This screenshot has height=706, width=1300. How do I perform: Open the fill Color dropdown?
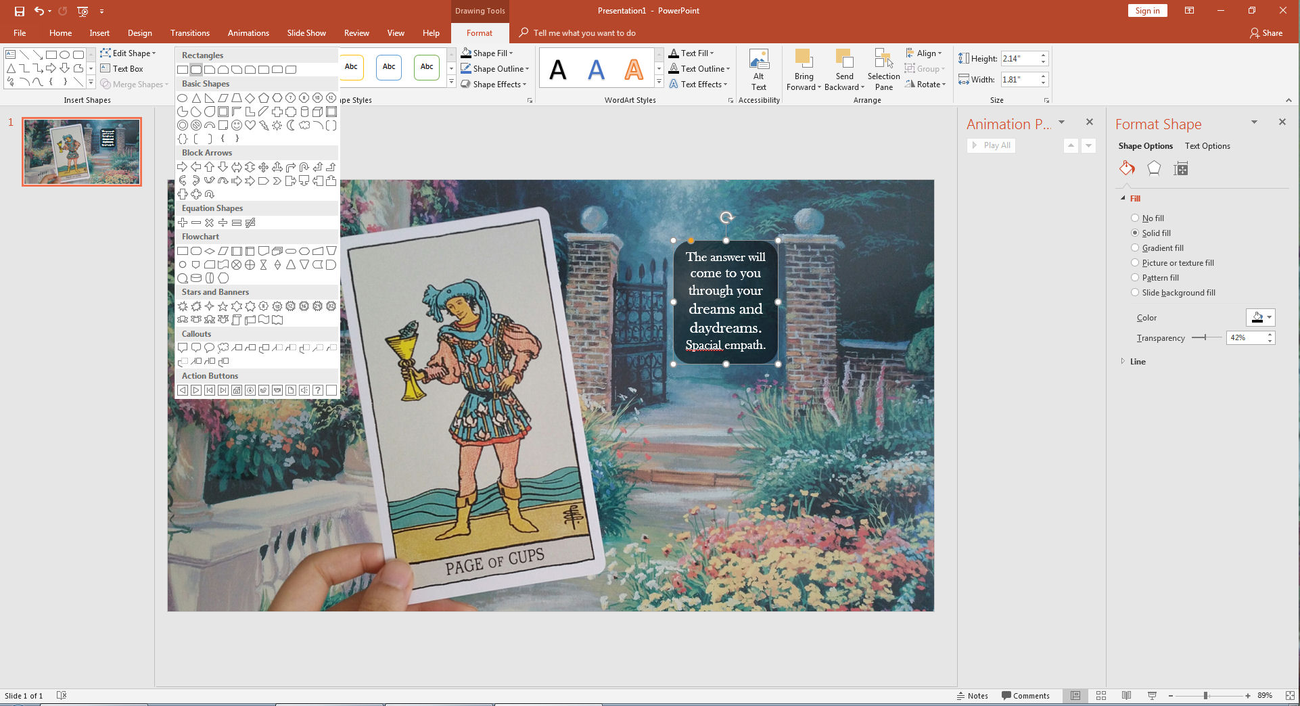tap(1260, 317)
